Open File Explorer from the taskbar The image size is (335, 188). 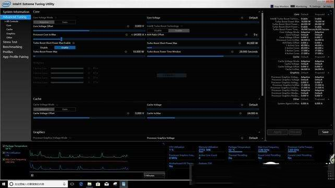point(90,184)
